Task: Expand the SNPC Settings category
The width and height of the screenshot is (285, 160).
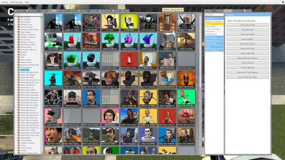Action: (214, 37)
